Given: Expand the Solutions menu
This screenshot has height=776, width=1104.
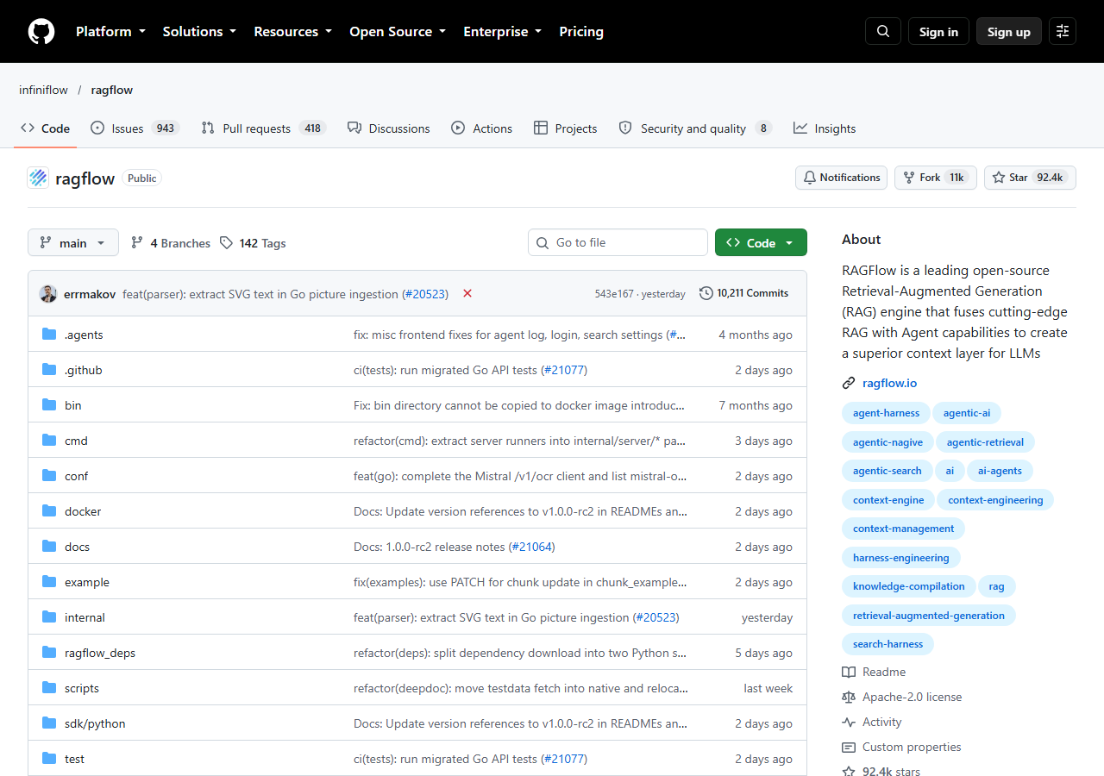Looking at the screenshot, I should 199,32.
